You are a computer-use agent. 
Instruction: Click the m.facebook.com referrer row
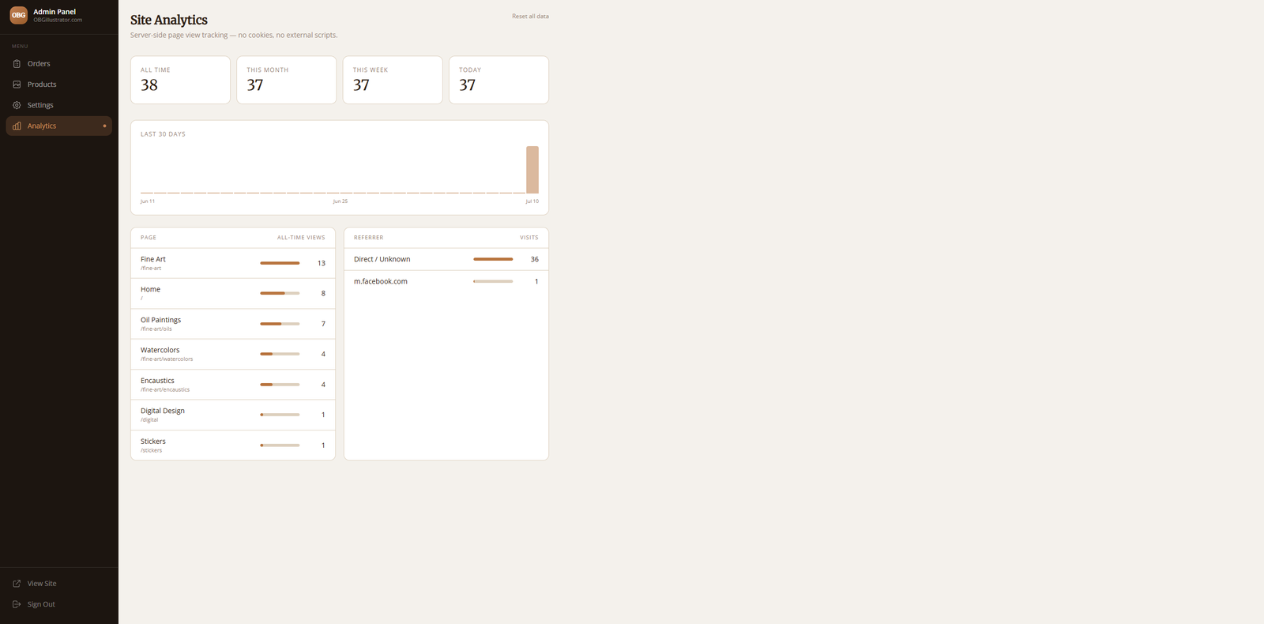(x=446, y=281)
